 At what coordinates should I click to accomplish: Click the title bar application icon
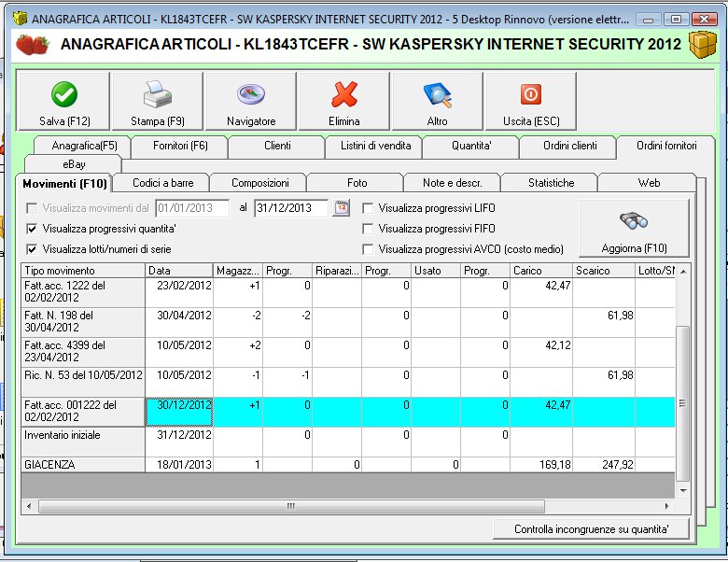(21, 19)
